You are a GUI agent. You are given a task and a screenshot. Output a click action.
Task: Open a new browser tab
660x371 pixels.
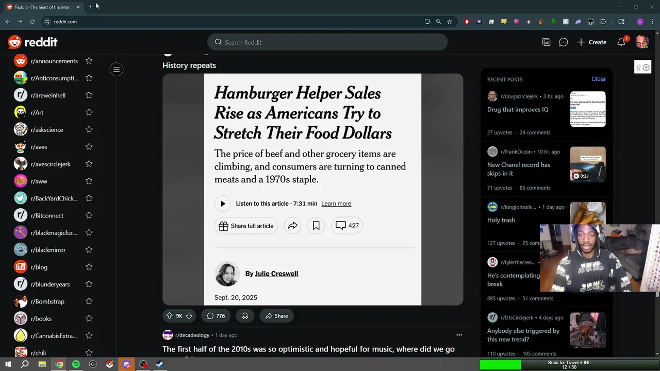pos(91,7)
